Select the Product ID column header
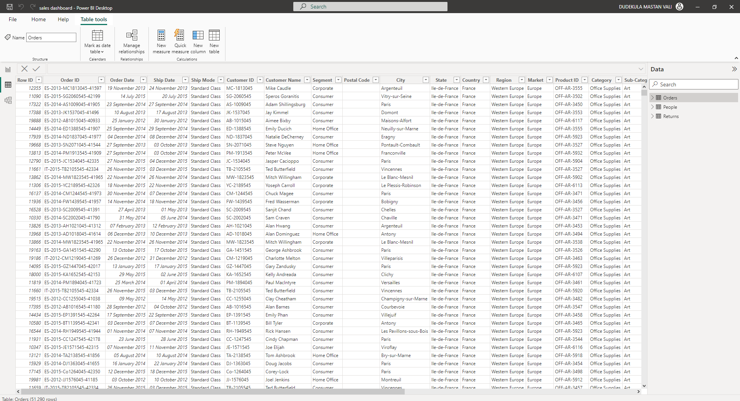 [x=567, y=80]
